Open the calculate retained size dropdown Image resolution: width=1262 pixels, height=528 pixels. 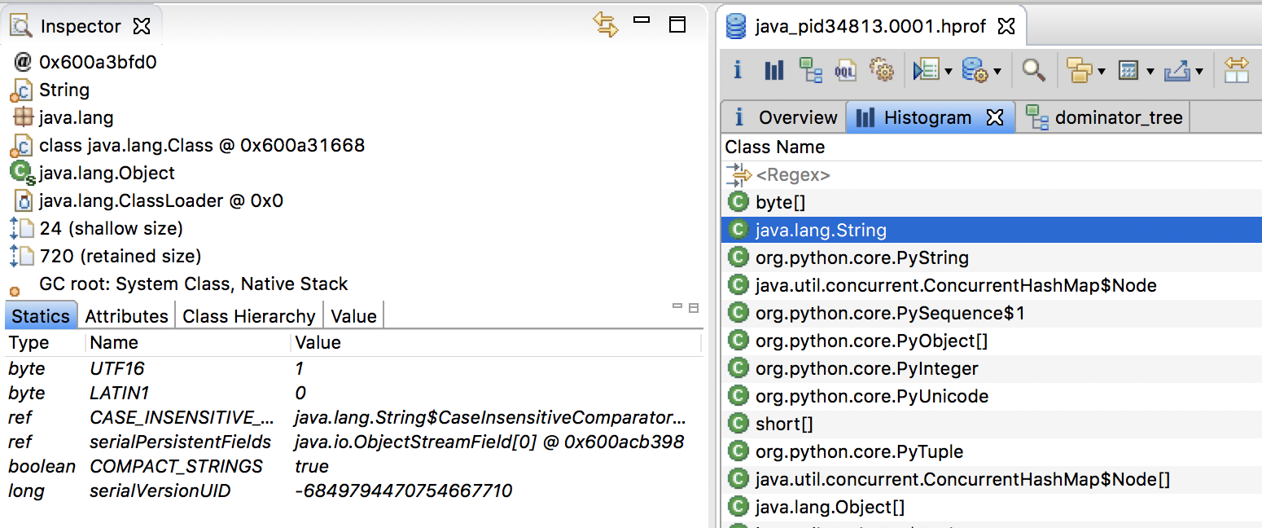[x=1150, y=72]
